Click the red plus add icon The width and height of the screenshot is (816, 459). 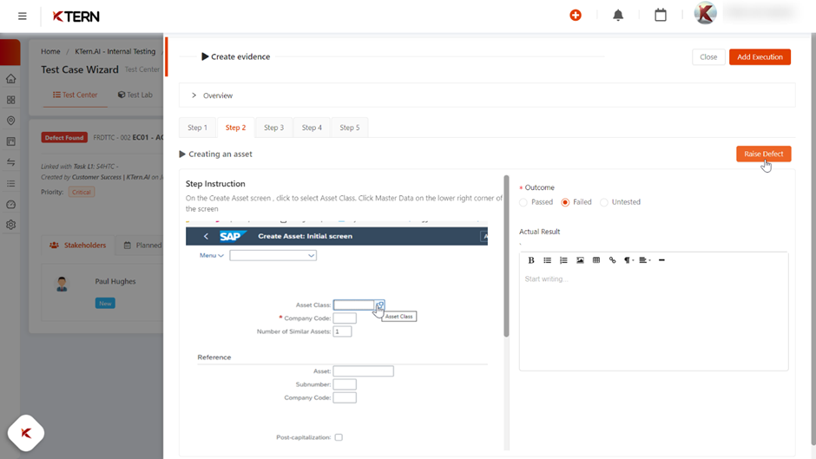(x=576, y=16)
